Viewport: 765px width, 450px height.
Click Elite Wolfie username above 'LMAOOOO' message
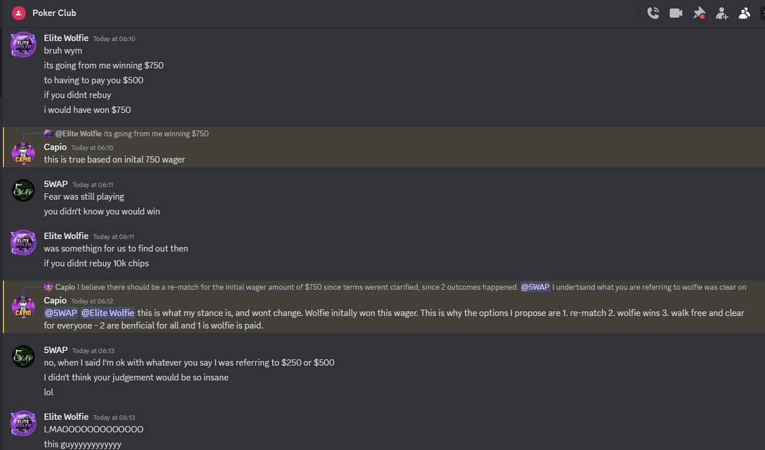tap(66, 417)
